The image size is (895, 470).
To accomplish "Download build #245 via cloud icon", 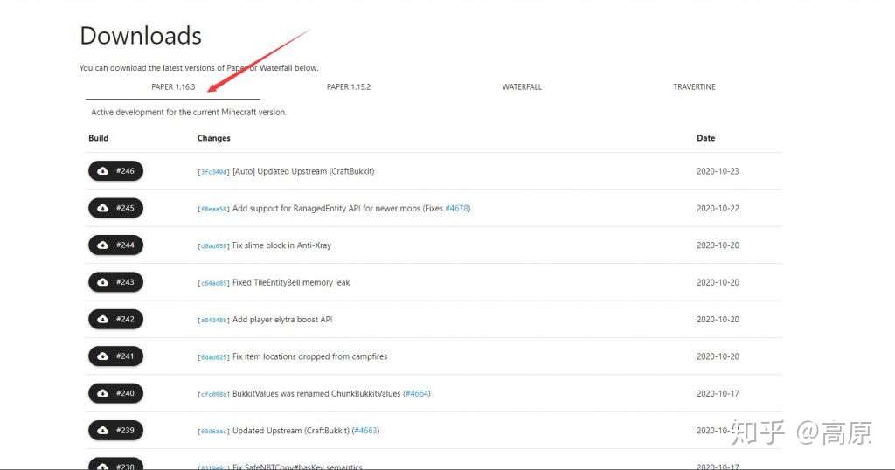I will tap(103, 208).
